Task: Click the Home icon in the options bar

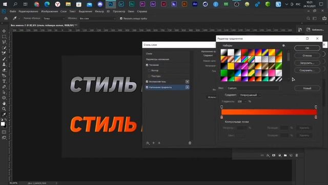Action: (6, 18)
